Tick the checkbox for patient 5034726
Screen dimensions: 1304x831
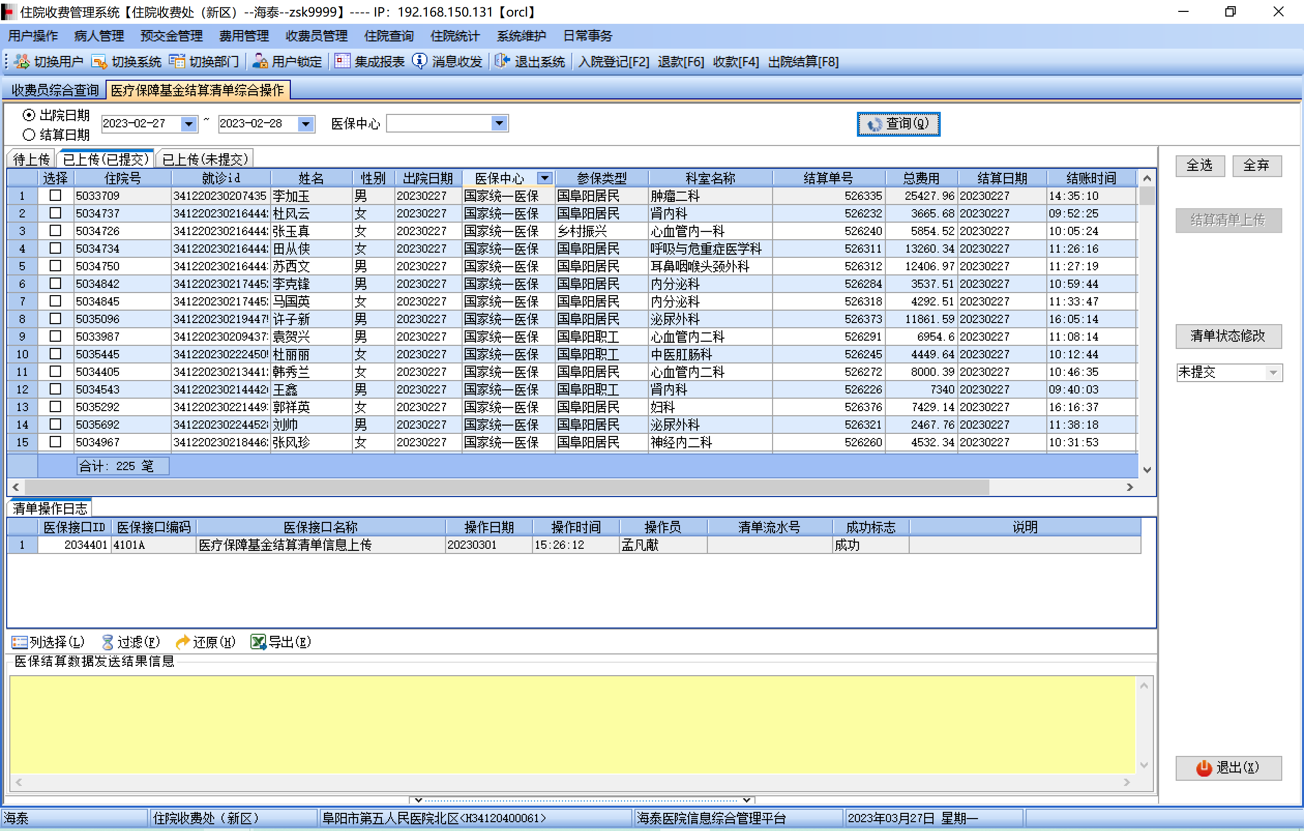[x=55, y=231]
